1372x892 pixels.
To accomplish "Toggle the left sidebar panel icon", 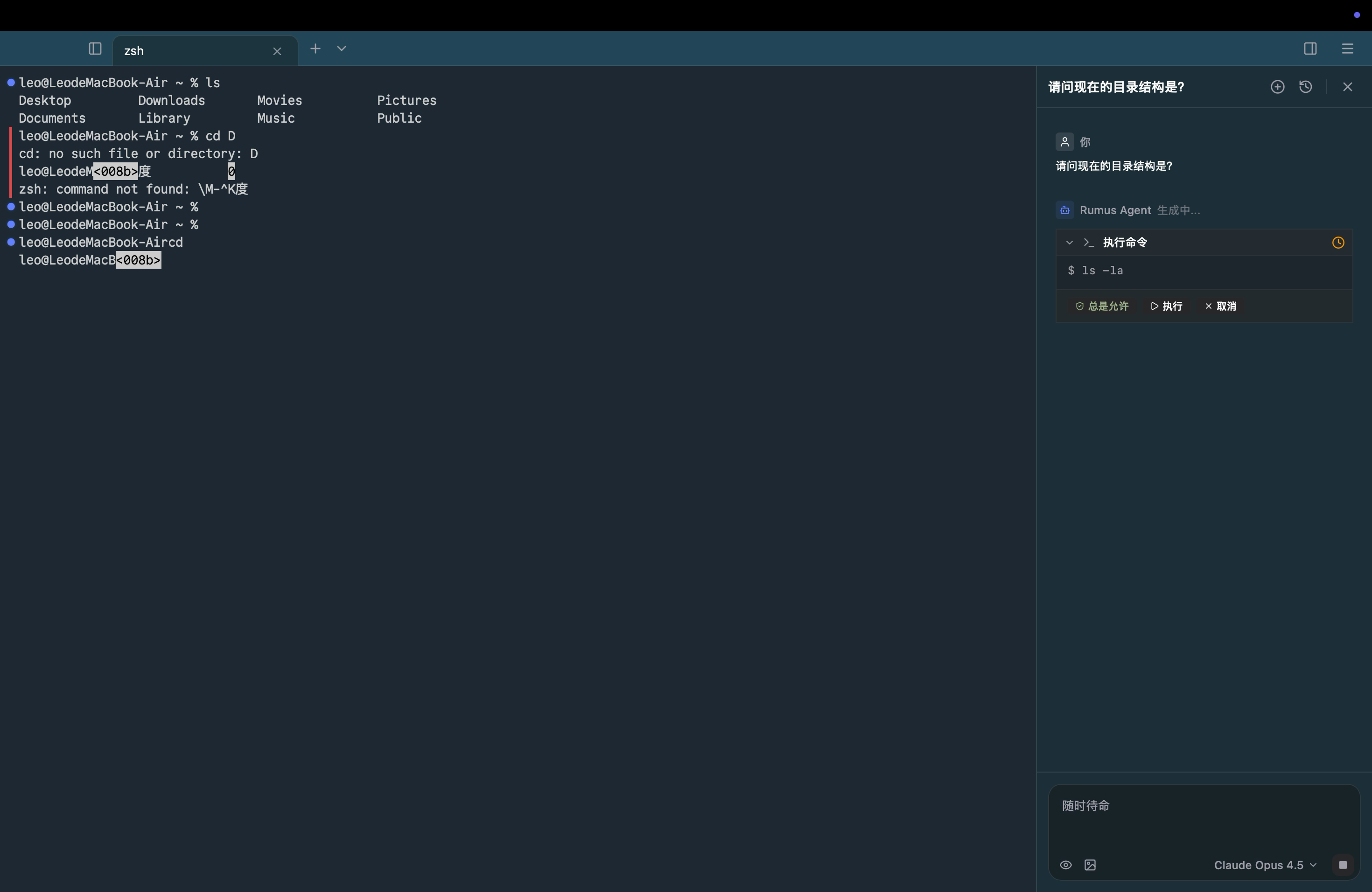I will tap(95, 49).
